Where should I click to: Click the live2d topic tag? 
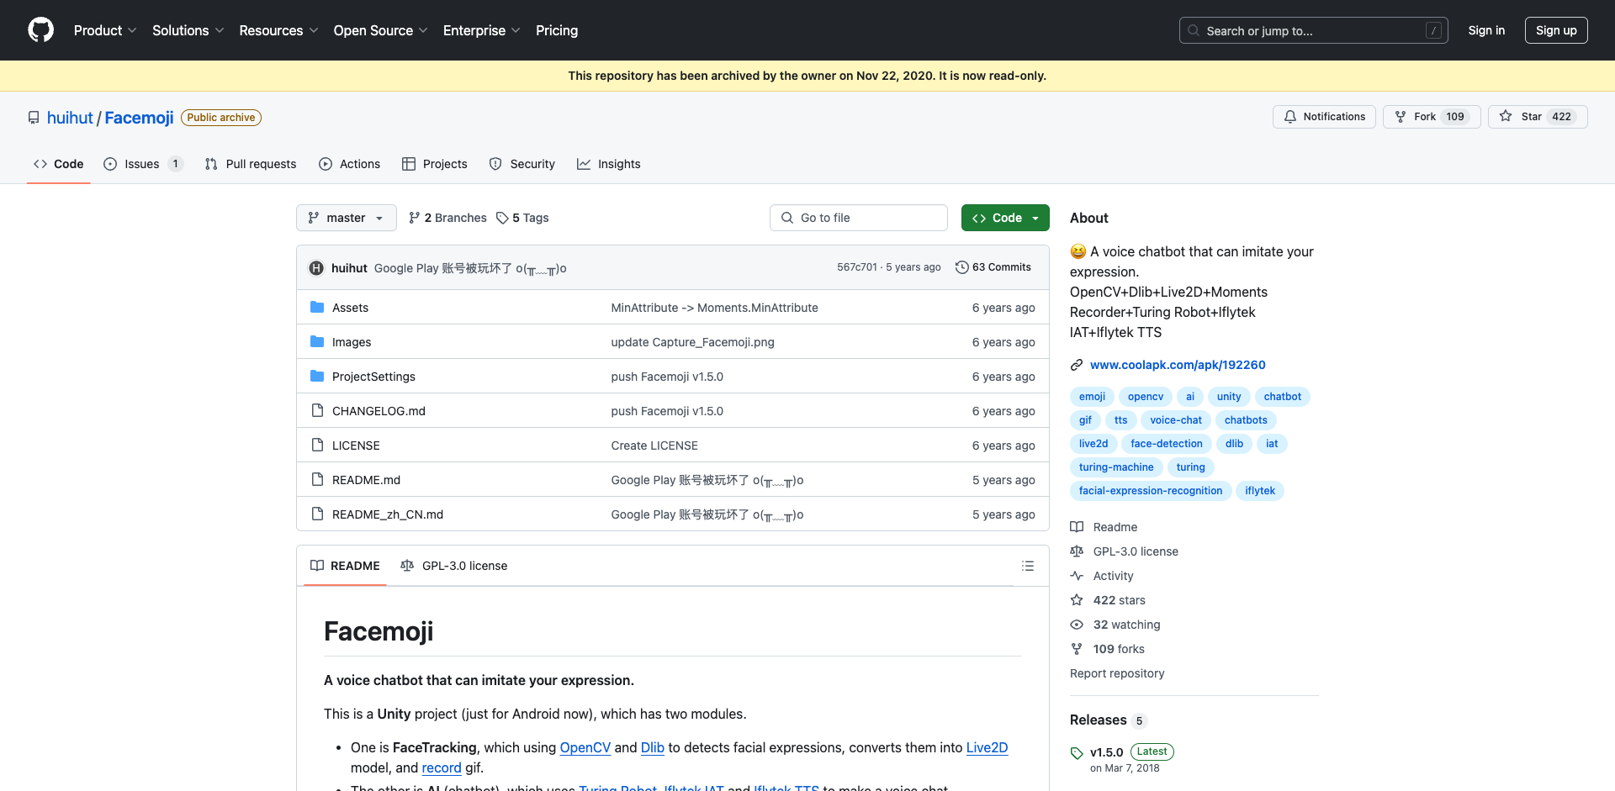[x=1093, y=444]
